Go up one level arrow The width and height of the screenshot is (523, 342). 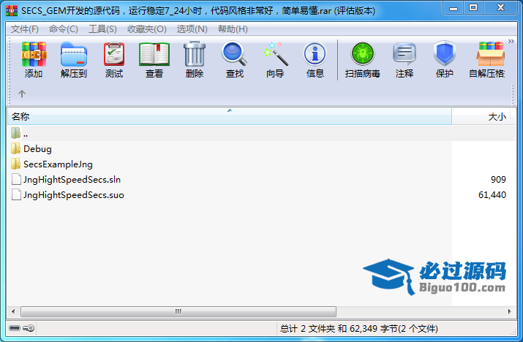point(22,94)
